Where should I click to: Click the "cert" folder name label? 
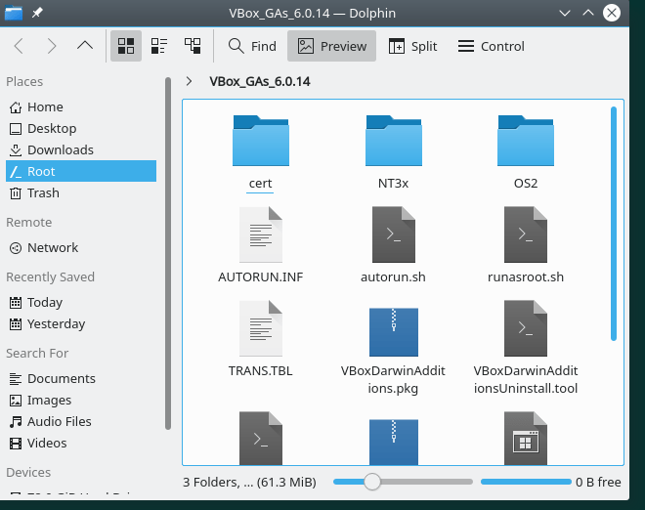[260, 183]
